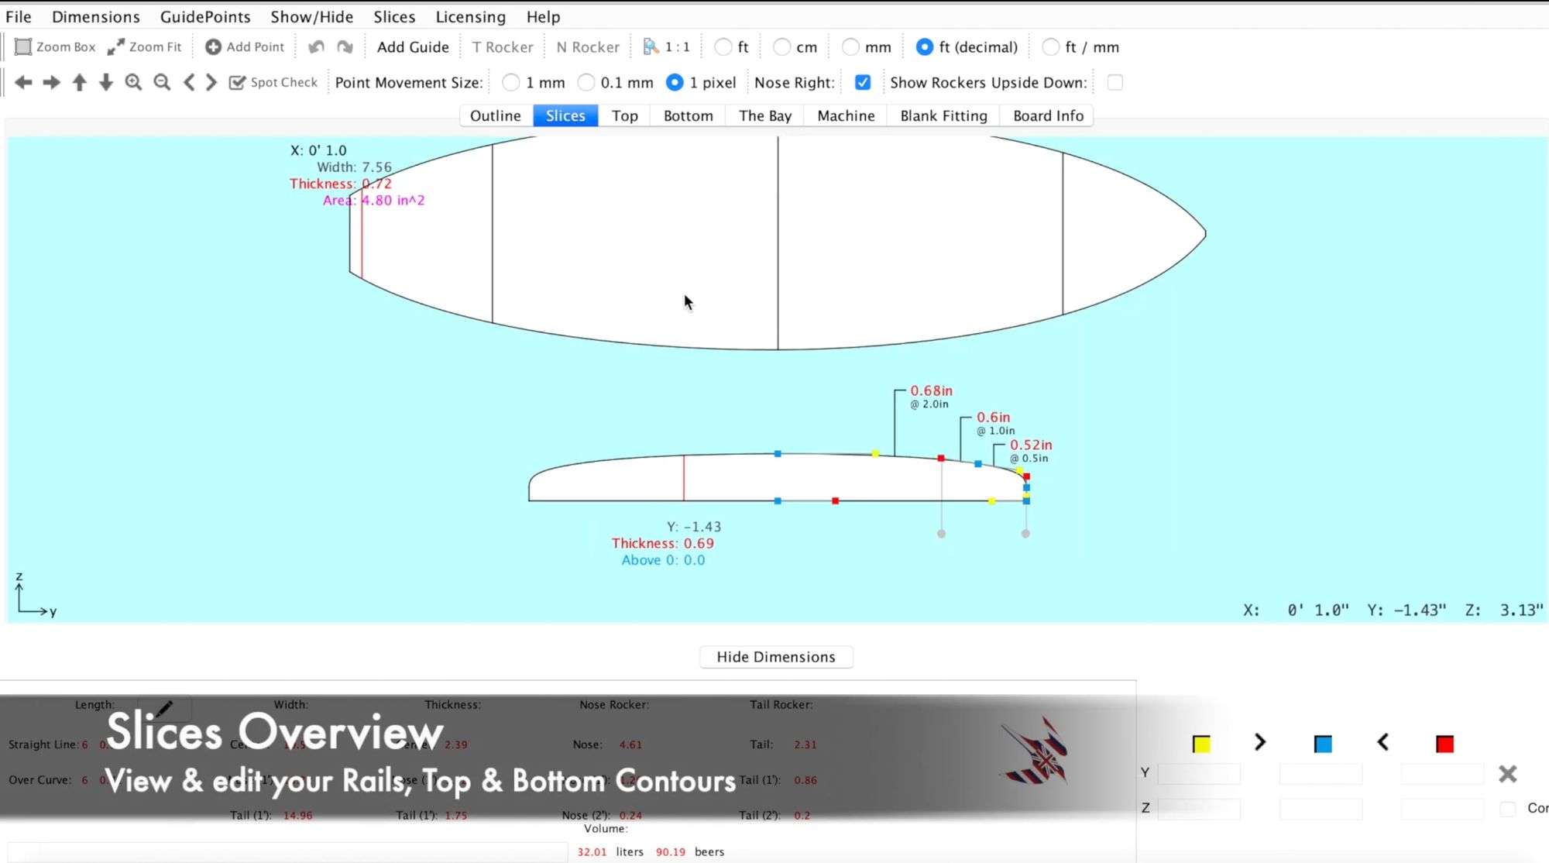This screenshot has width=1549, height=863.
Task: Disable the Nose Right checkbox
Action: 862,82
